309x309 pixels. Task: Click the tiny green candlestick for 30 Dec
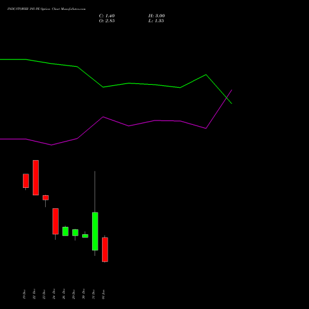click(85, 236)
